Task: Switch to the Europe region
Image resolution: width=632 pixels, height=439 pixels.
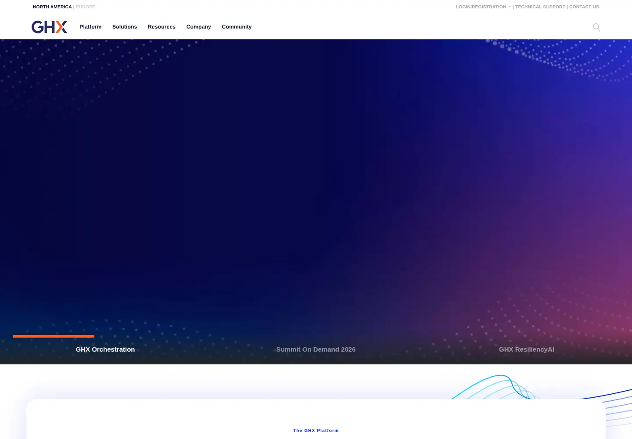Action: click(85, 7)
